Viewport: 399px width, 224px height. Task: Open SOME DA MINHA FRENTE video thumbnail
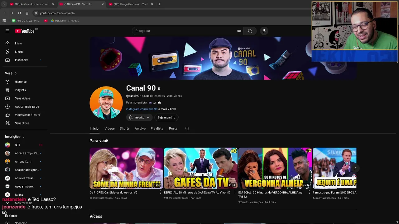(x=126, y=168)
